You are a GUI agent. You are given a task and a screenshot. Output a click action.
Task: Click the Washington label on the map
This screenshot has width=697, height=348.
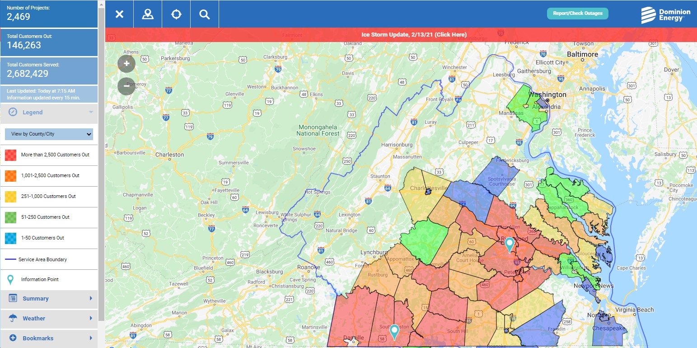(x=547, y=94)
